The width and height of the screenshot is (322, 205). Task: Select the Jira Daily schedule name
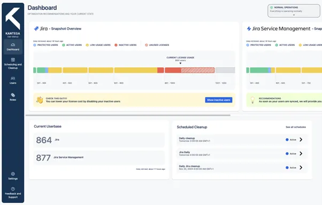pos(185,152)
